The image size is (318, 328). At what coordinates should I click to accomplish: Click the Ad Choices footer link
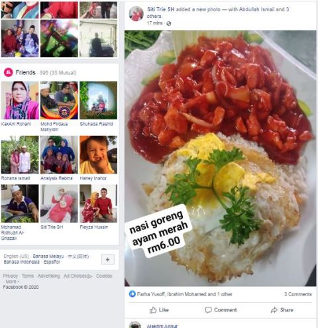point(78,276)
